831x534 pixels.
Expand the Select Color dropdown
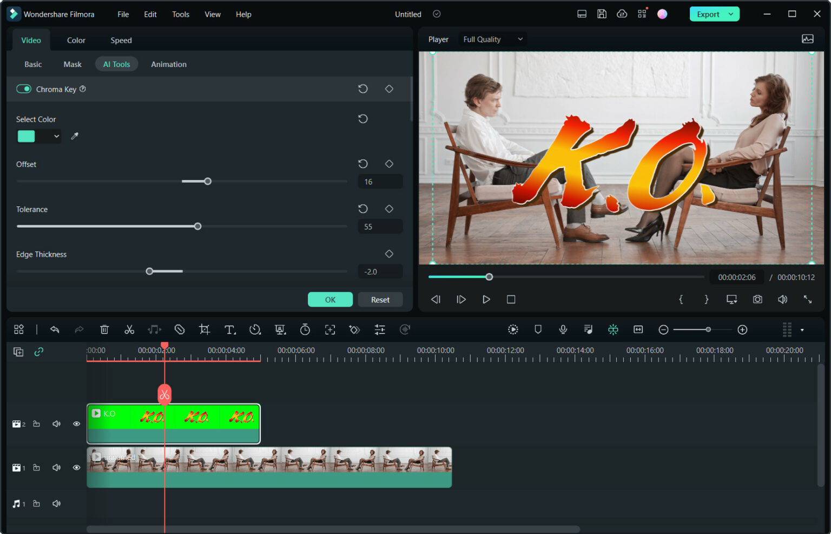pyautogui.click(x=56, y=136)
